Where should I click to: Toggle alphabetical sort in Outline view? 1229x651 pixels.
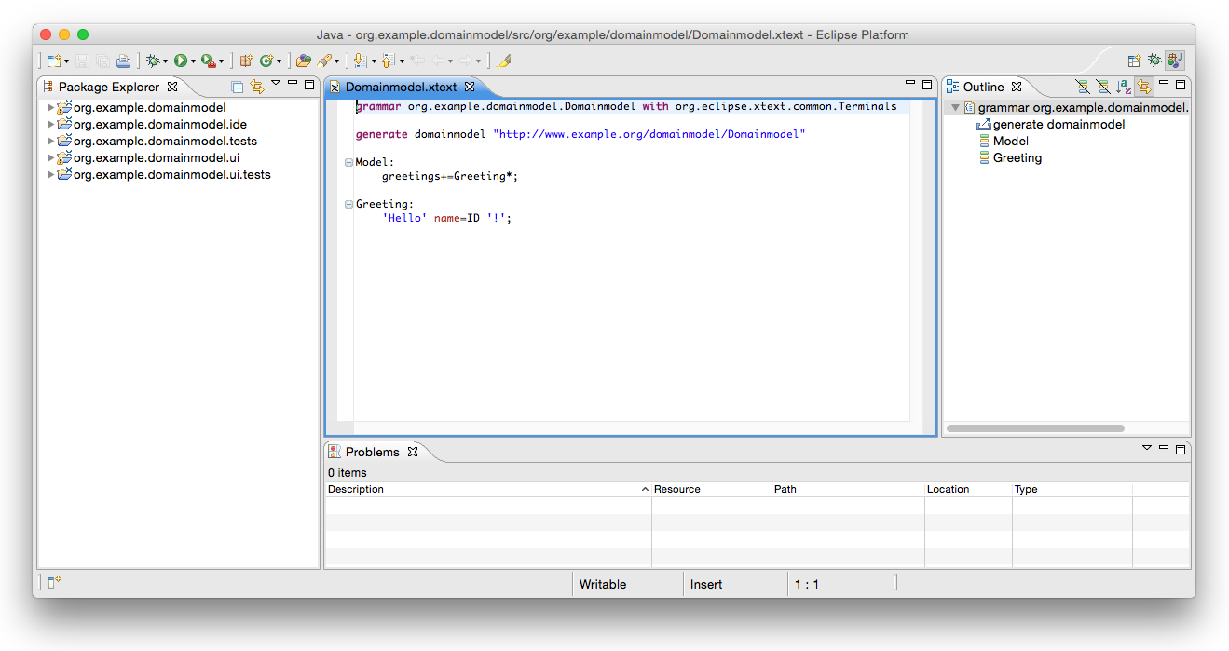coord(1124,87)
